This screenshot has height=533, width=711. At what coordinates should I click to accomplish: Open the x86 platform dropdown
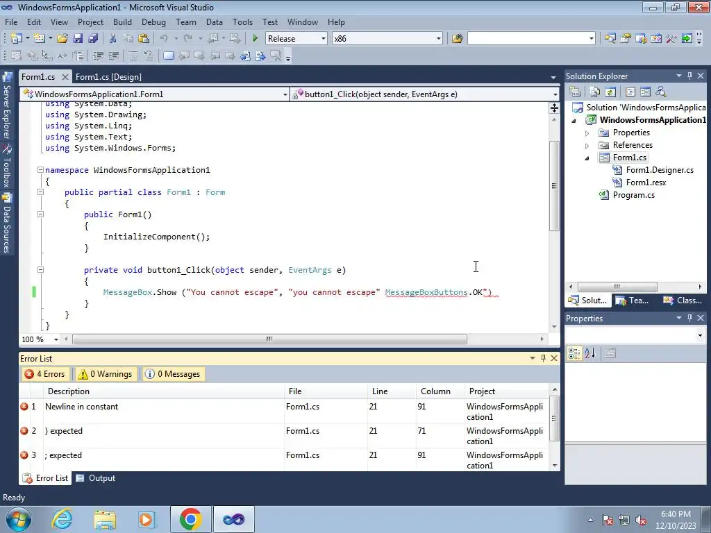coord(439,39)
